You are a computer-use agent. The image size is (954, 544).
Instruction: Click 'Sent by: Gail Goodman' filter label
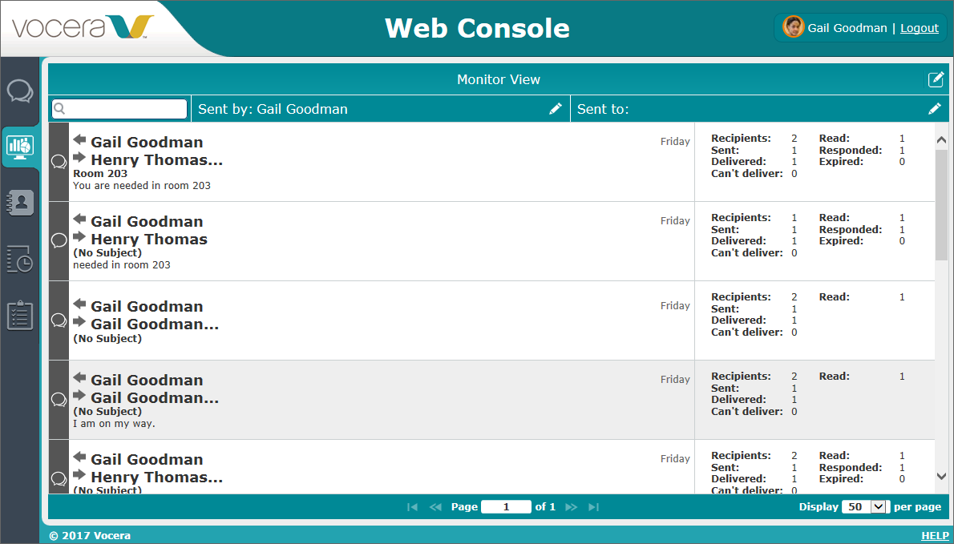click(273, 110)
